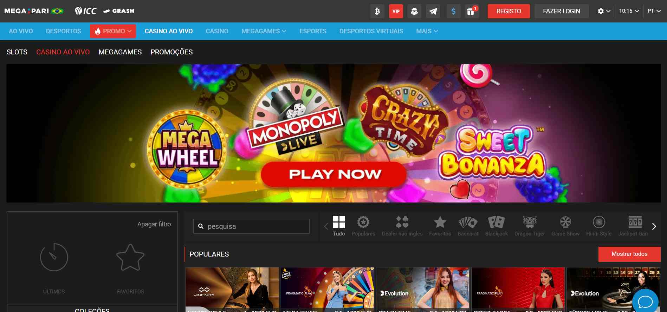The image size is (667, 312).
Task: Open the time zone 10:15 dropdown
Action: [x=629, y=11]
